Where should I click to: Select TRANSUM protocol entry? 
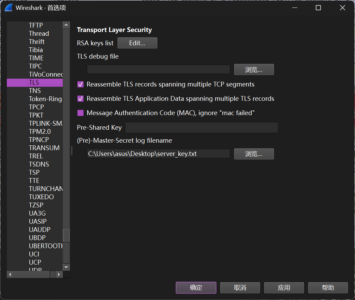click(44, 148)
